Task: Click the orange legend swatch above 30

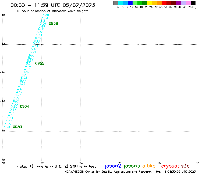Action: (x=159, y=3)
